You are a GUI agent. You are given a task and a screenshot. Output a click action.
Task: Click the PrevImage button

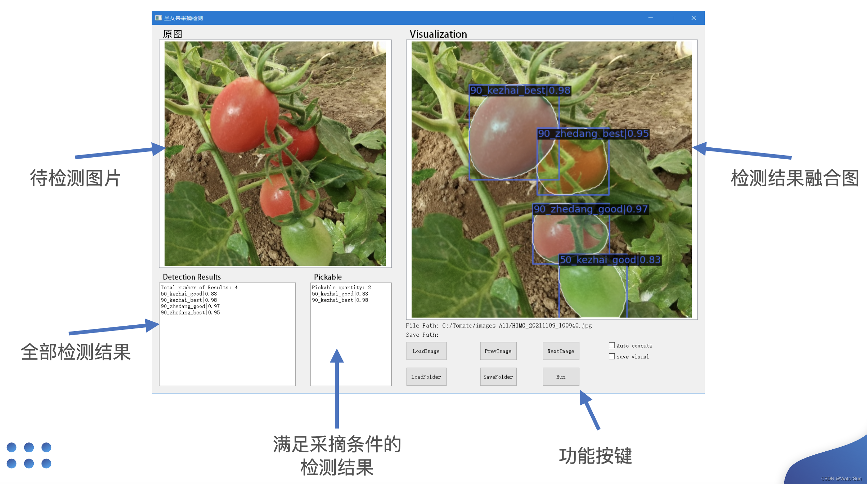(x=498, y=351)
